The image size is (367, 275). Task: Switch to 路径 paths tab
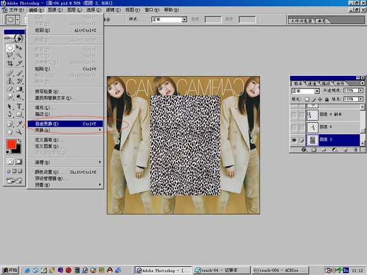326,83
